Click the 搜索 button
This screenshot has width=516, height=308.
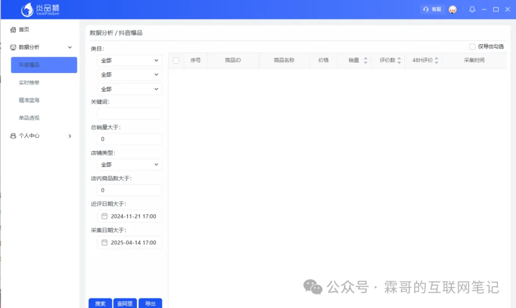[100, 303]
